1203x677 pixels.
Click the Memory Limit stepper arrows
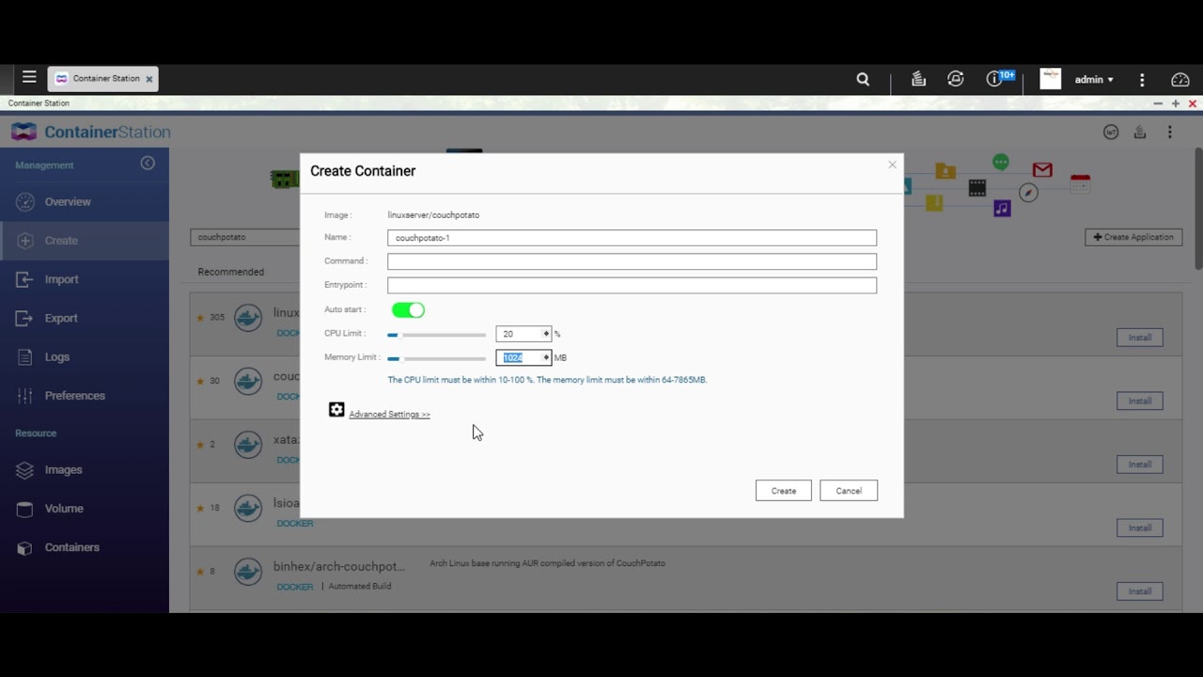pos(546,358)
